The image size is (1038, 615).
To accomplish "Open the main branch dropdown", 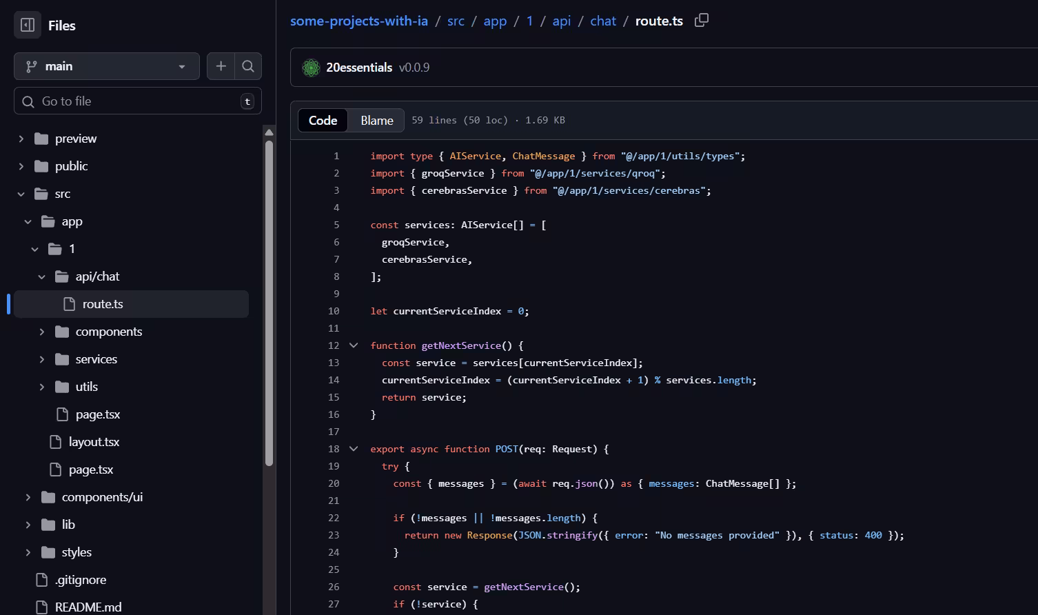I will tap(106, 66).
